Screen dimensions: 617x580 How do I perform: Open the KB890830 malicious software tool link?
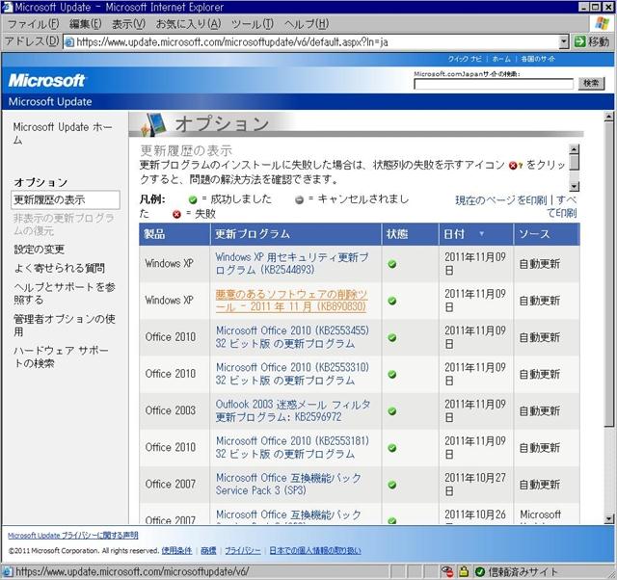pyautogui.click(x=291, y=301)
